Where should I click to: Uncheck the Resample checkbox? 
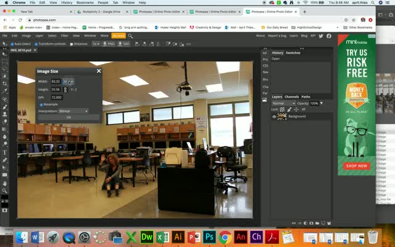coord(41,104)
